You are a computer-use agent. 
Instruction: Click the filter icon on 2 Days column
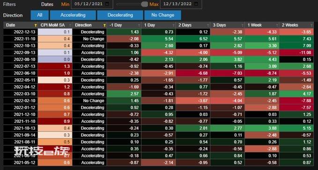click(x=208, y=25)
